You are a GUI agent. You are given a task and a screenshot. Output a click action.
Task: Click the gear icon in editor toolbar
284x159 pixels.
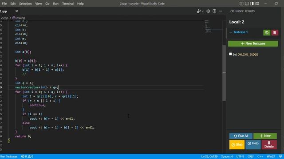208,11
